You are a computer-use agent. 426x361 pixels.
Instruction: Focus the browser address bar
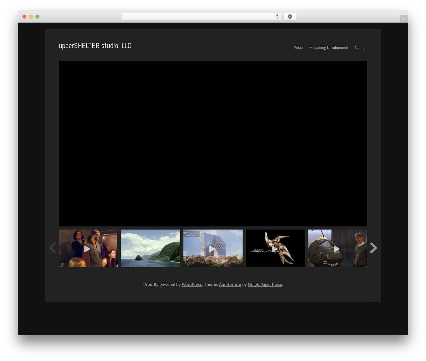tap(201, 17)
